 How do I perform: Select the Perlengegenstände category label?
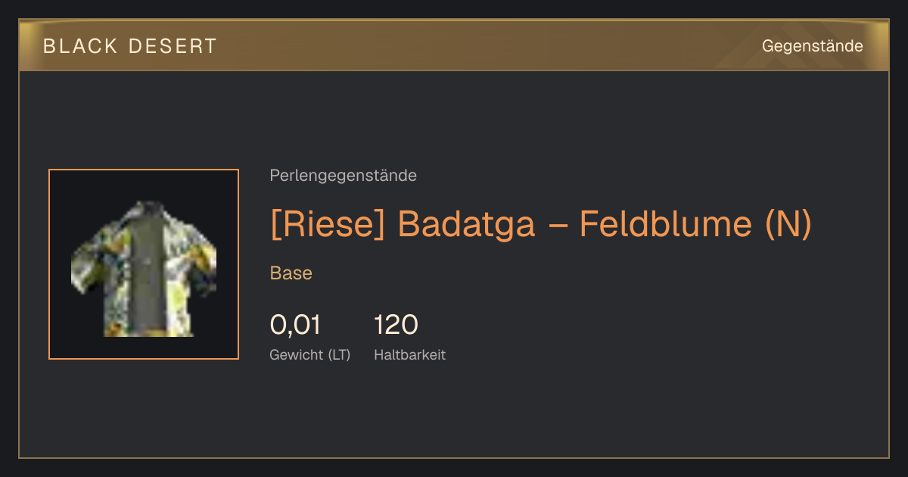click(x=343, y=176)
